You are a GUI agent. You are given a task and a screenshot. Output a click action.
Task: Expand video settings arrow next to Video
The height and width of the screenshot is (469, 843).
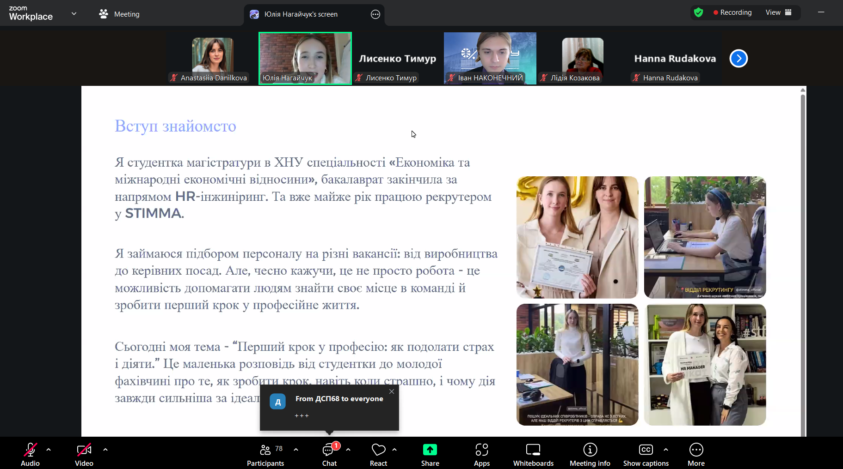pos(105,449)
